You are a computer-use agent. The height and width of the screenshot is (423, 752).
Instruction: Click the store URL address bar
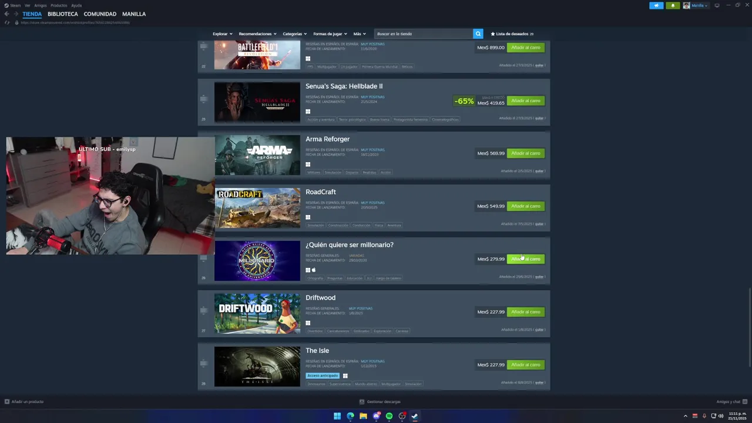point(75,22)
